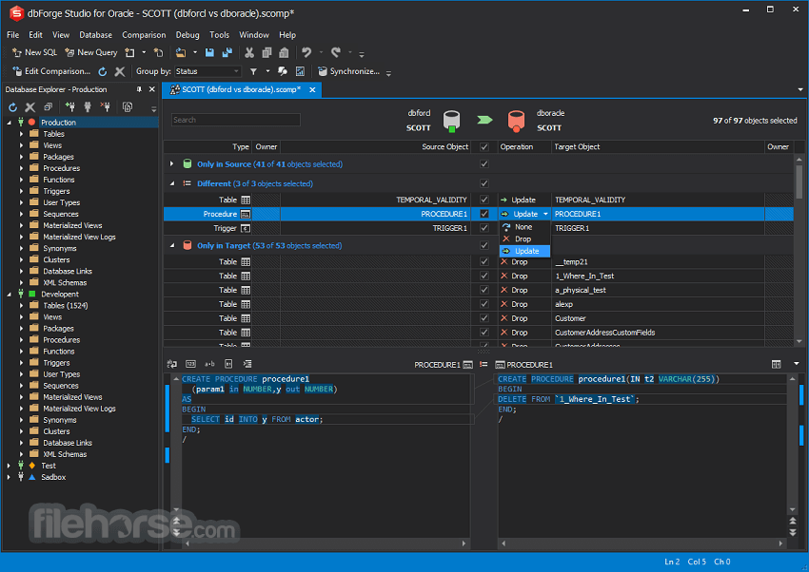Uncheck the TEMPORAL_VALIDITY row checkbox
The height and width of the screenshot is (572, 809).
[483, 200]
